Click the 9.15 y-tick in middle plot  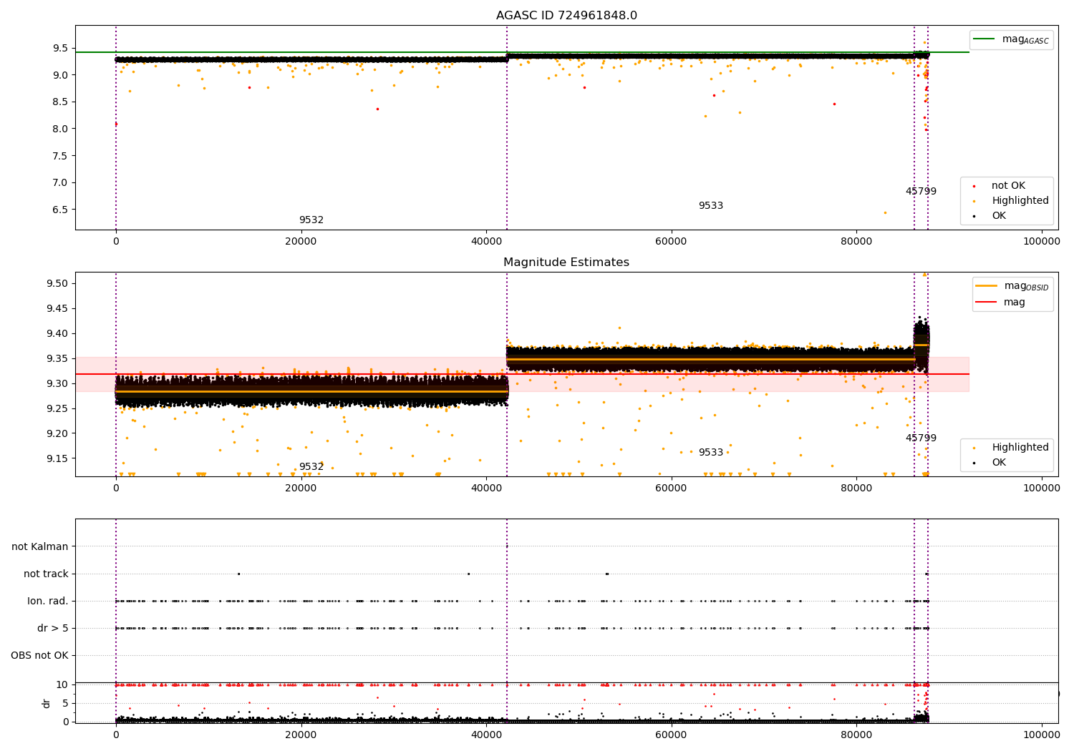pos(57,458)
